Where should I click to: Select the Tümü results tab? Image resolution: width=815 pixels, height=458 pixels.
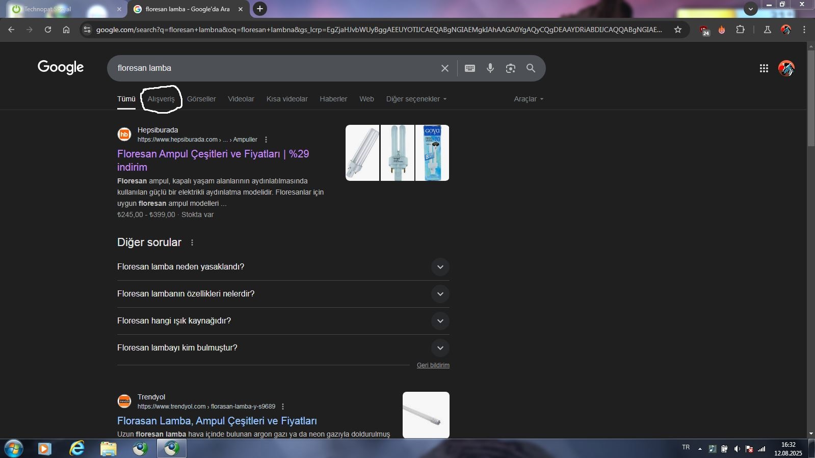(126, 99)
